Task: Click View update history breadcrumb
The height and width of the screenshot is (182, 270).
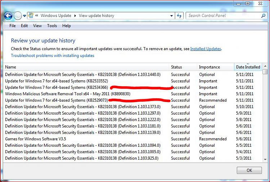Action: click(x=96, y=15)
